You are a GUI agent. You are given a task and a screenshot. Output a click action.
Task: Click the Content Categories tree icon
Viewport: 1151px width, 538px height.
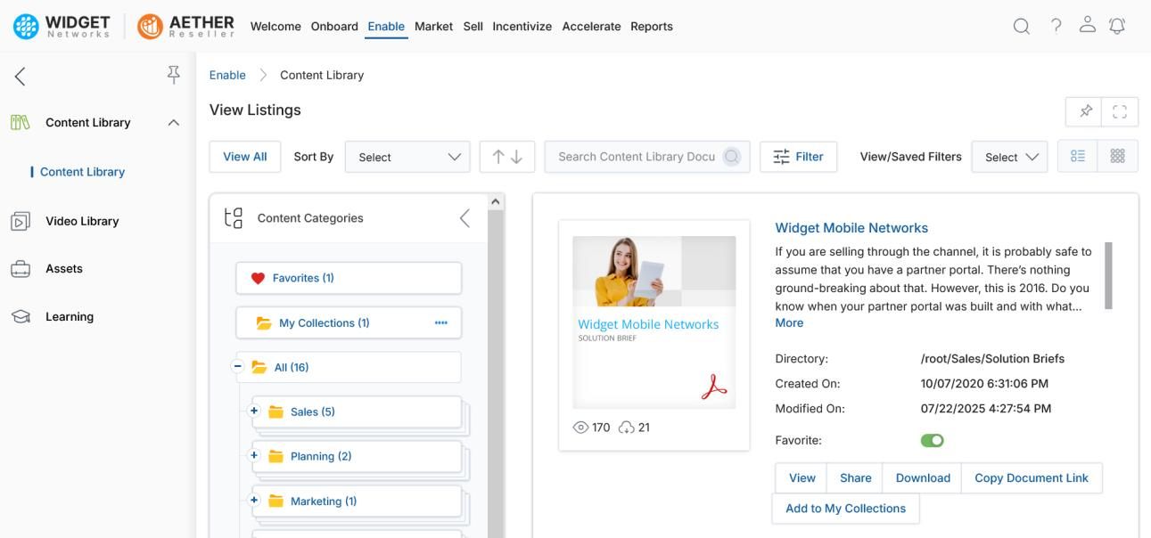point(233,218)
